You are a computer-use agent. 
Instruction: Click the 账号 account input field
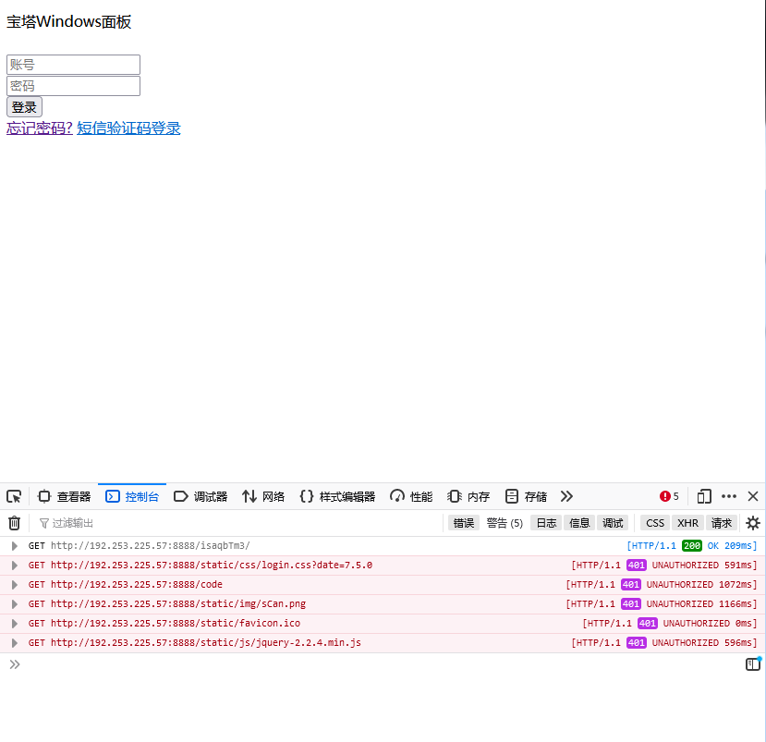73,65
